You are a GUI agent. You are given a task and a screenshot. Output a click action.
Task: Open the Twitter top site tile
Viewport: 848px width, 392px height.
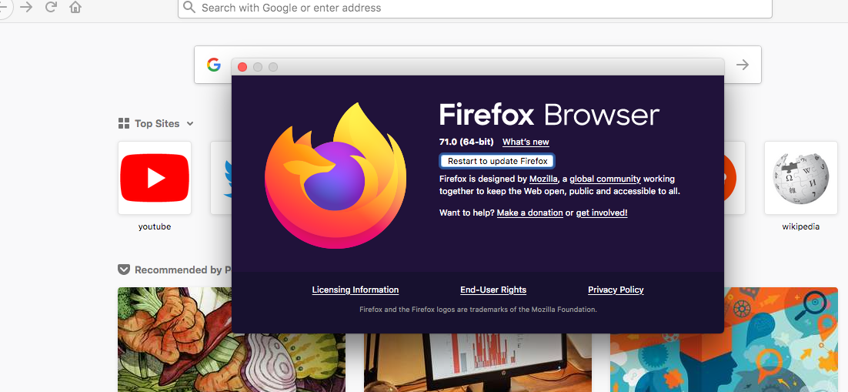[221, 178]
